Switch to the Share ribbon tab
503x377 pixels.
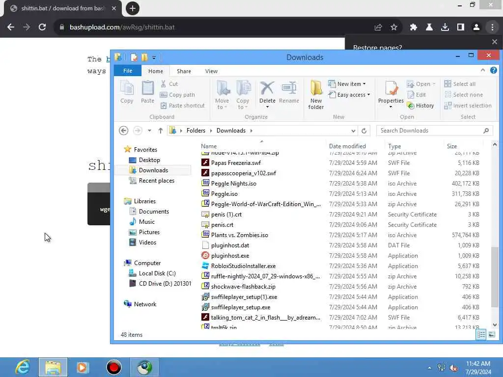(184, 71)
